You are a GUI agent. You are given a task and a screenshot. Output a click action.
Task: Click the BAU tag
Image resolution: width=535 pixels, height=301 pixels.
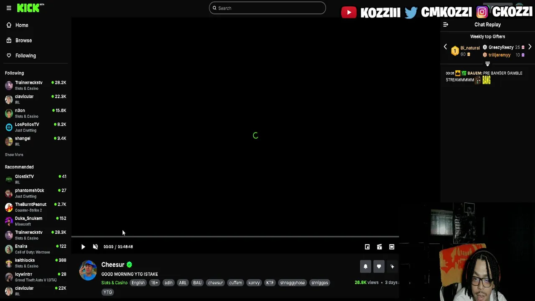197,283
